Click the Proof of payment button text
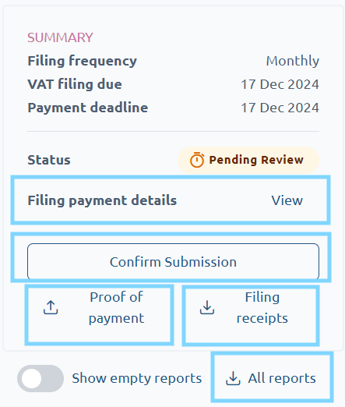This screenshot has height=407, width=345. (x=116, y=307)
